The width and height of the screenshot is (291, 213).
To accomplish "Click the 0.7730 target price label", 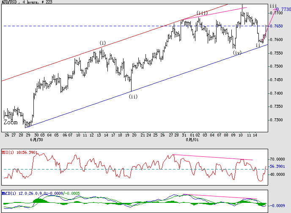I will (x=284, y=9).
